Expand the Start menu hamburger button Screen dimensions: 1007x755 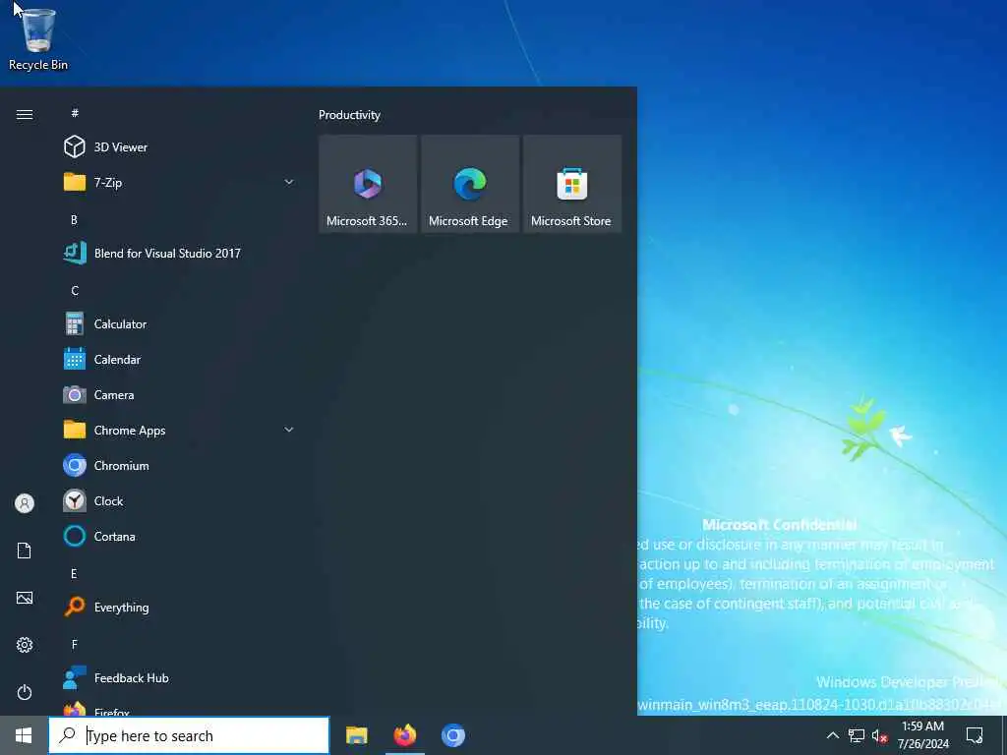pos(25,114)
